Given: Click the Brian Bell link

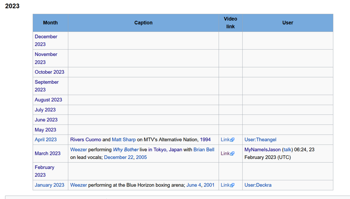Looking at the screenshot, I should (204, 150).
